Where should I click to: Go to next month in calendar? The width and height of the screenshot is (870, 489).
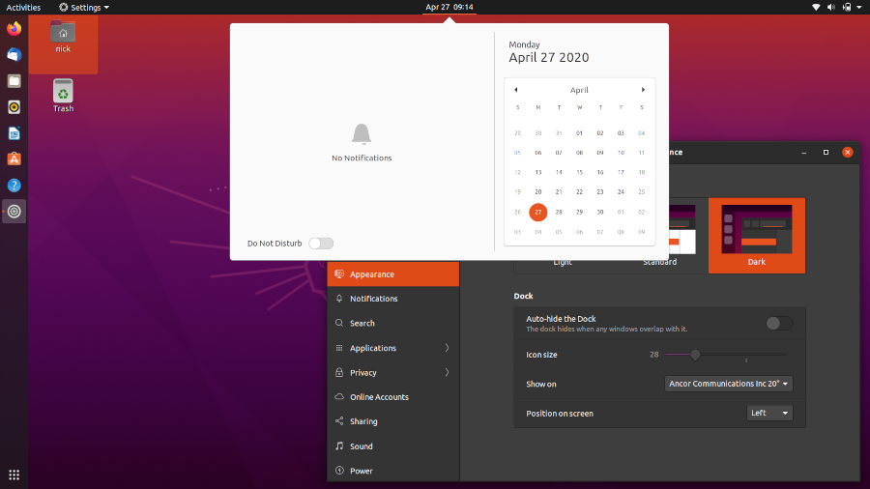643,90
